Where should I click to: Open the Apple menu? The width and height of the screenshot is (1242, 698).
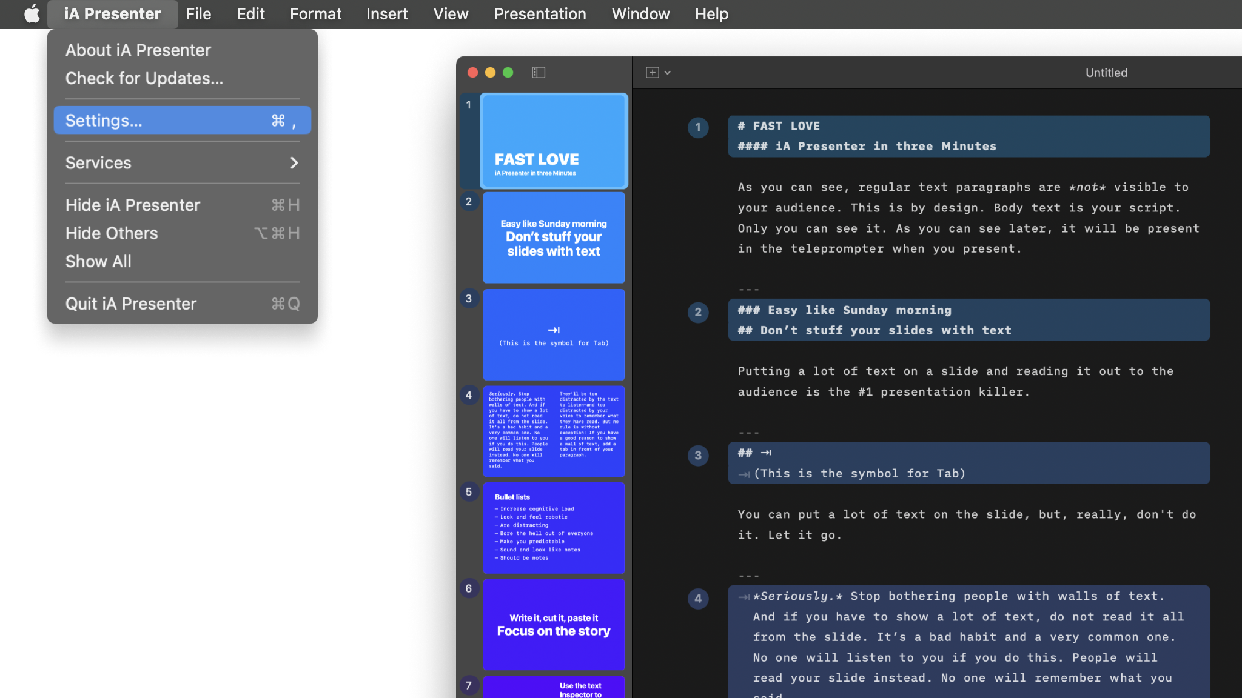(32, 14)
